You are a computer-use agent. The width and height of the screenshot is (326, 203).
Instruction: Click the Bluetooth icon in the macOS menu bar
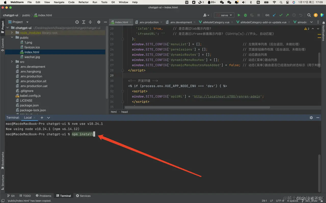(x=251, y=2)
